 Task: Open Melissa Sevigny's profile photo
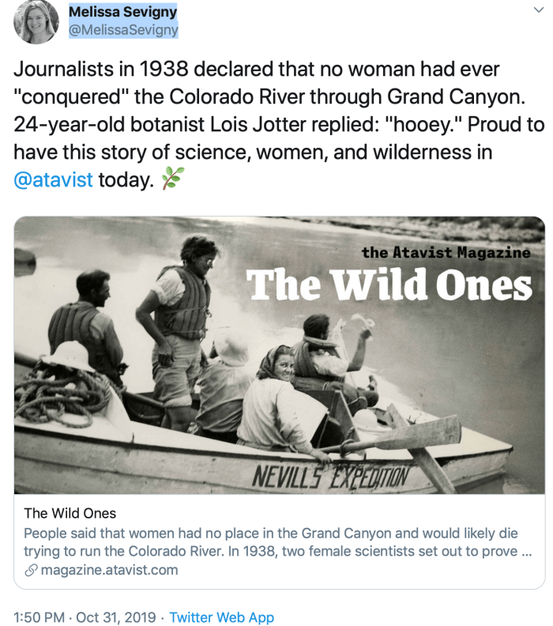[x=36, y=22]
